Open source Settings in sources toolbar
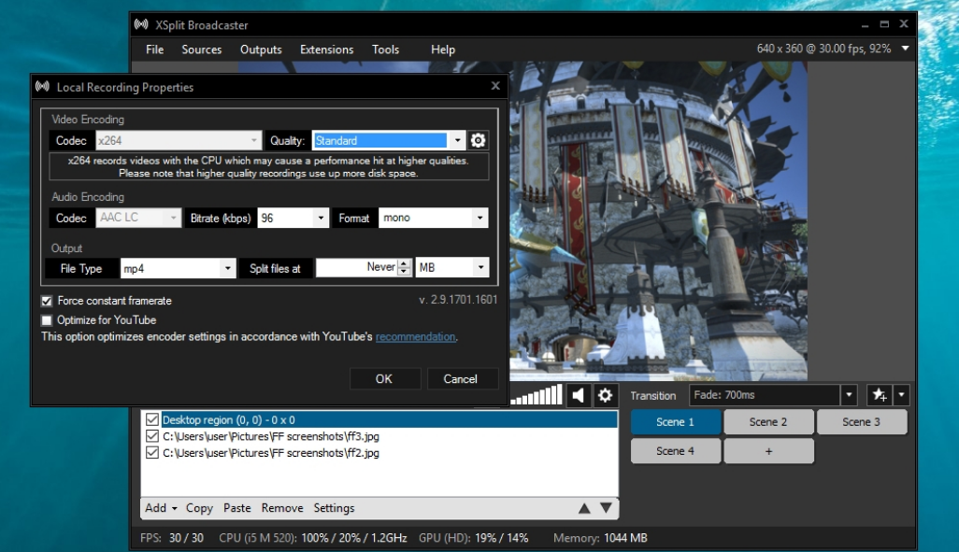959x552 pixels. [334, 508]
